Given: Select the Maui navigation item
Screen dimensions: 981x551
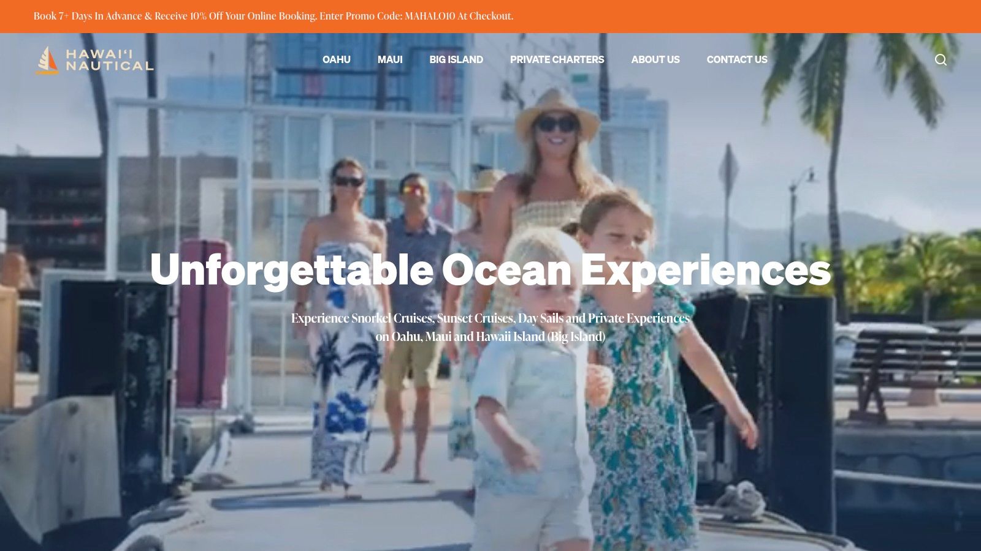Looking at the screenshot, I should 390,59.
